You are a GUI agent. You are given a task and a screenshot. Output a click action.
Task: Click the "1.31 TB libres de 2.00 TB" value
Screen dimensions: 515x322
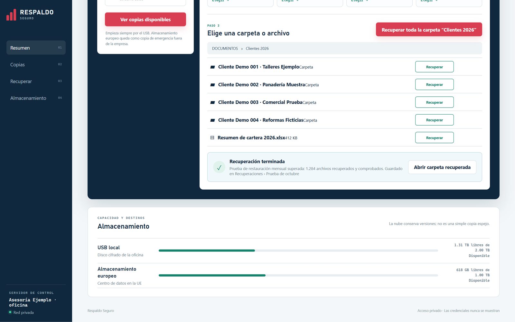(x=472, y=248)
